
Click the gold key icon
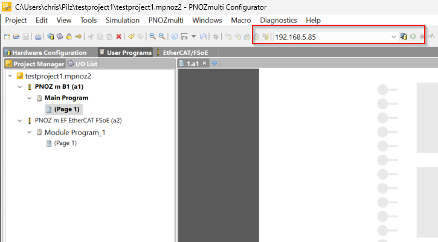point(78,37)
